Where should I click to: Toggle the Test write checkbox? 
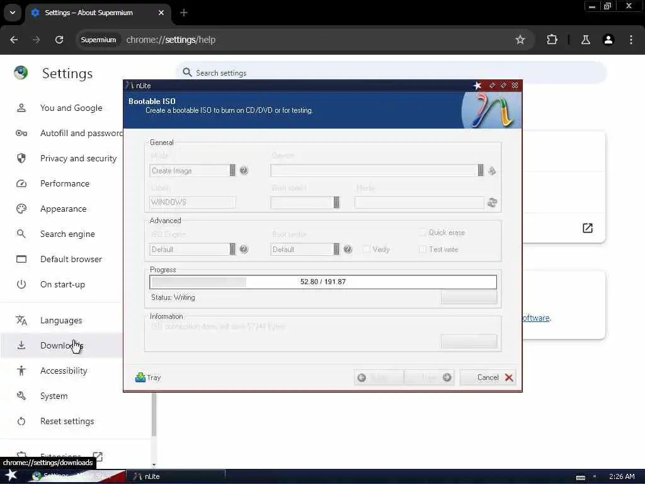[x=422, y=249]
